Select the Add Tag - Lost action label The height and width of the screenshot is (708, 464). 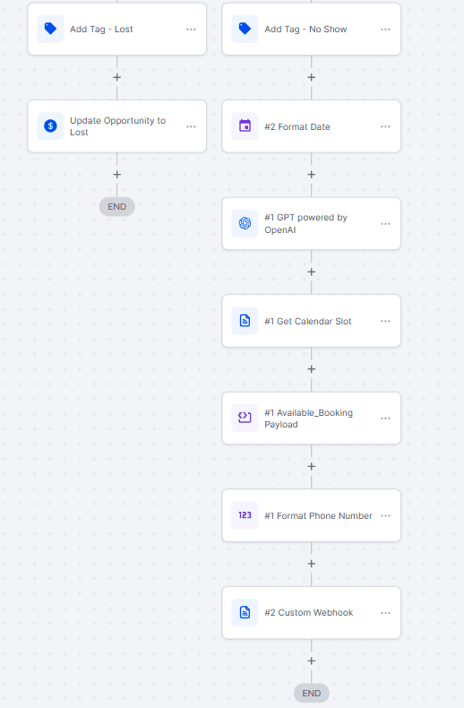pyautogui.click(x=101, y=30)
